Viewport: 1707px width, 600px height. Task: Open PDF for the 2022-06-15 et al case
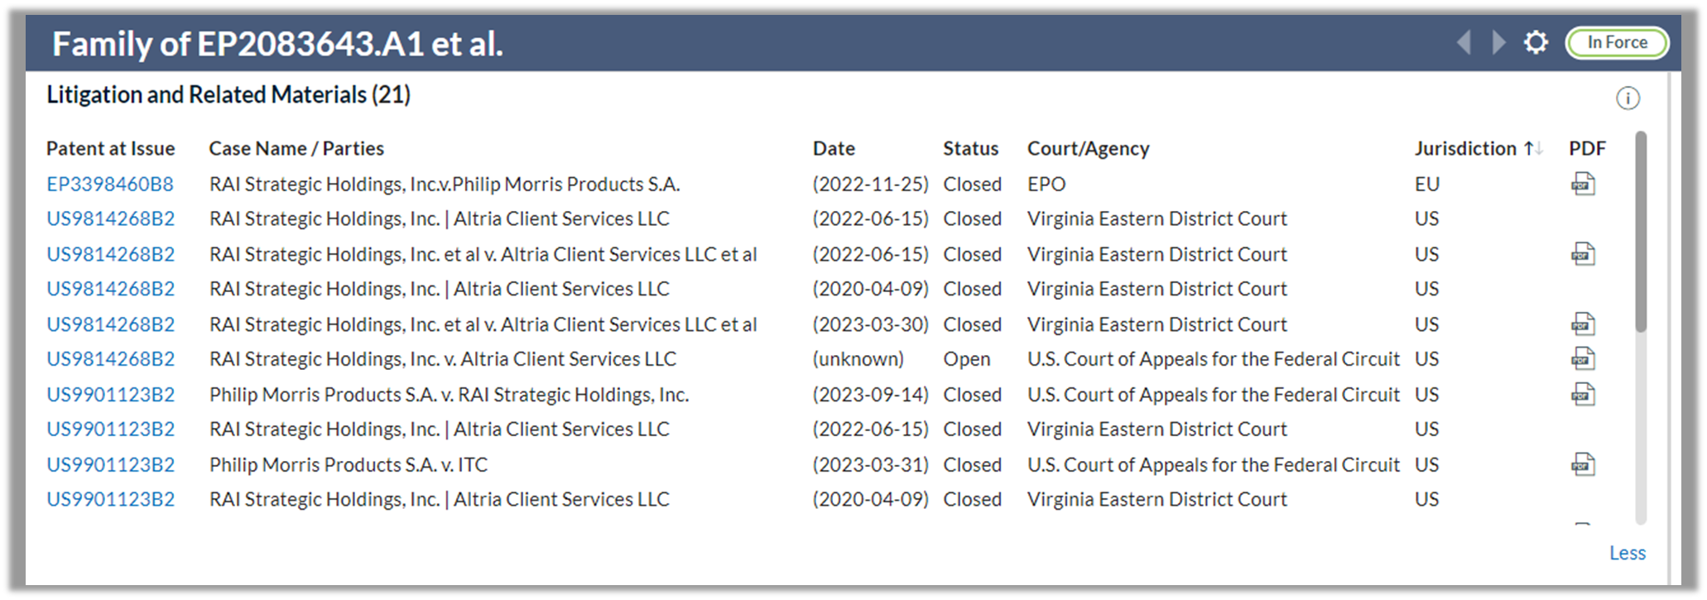(x=1583, y=254)
